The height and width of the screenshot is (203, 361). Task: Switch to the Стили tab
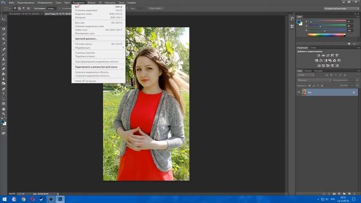[x=313, y=47]
